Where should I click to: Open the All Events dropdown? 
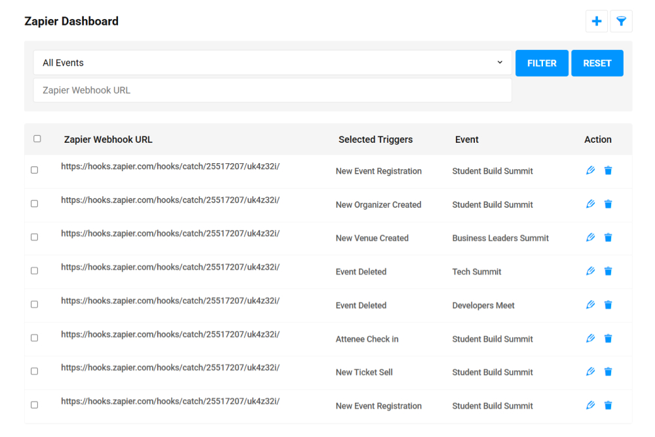coord(272,62)
